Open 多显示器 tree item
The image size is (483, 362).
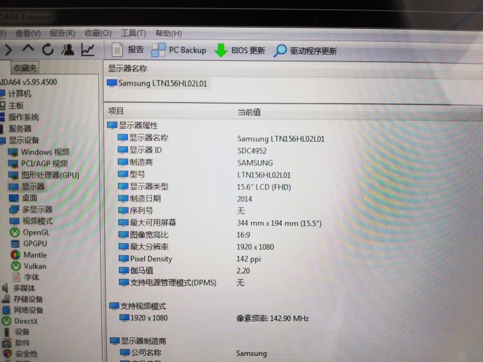pos(31,209)
